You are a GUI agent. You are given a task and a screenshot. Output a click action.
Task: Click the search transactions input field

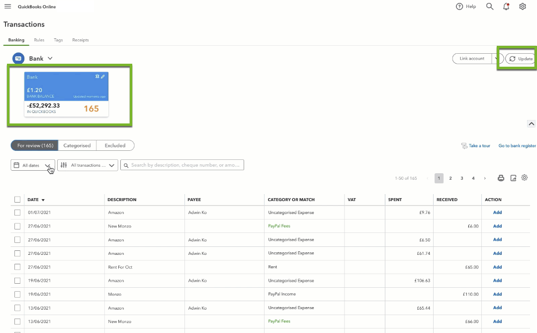(x=182, y=165)
